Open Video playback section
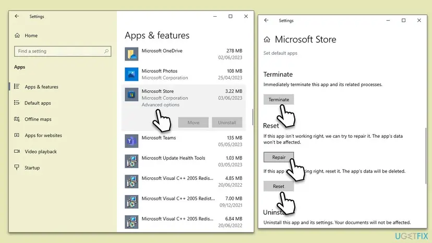 click(41, 152)
